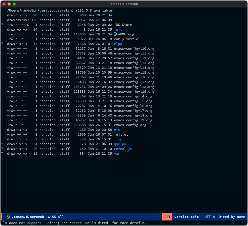Click the question mark beside elpa
Viewport: 248px width, 226px height.
coord(2,44)
